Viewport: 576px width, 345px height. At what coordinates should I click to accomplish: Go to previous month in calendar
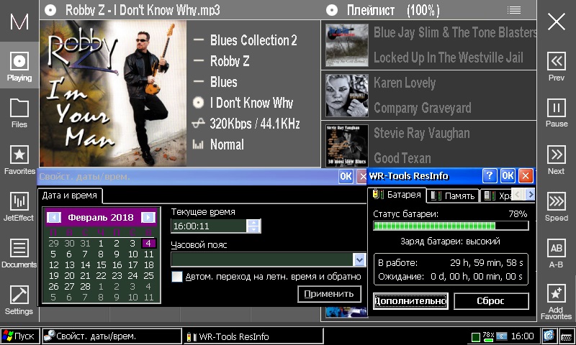coord(54,217)
